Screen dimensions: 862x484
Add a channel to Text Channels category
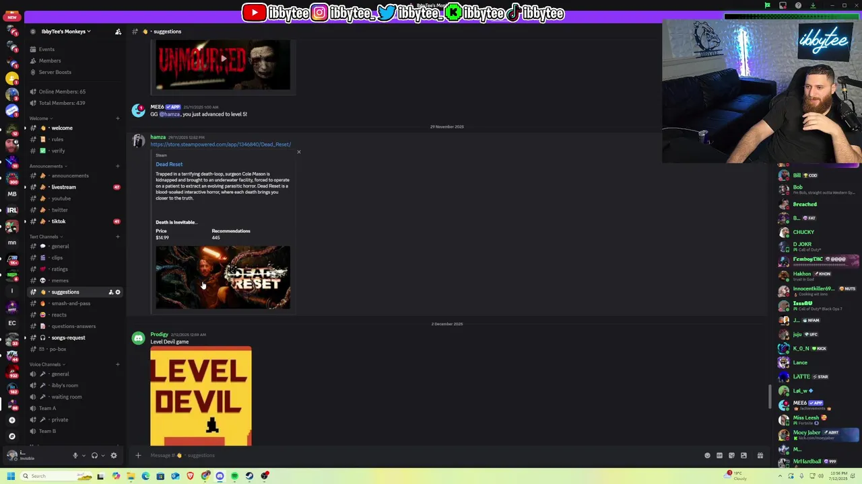[x=117, y=237]
